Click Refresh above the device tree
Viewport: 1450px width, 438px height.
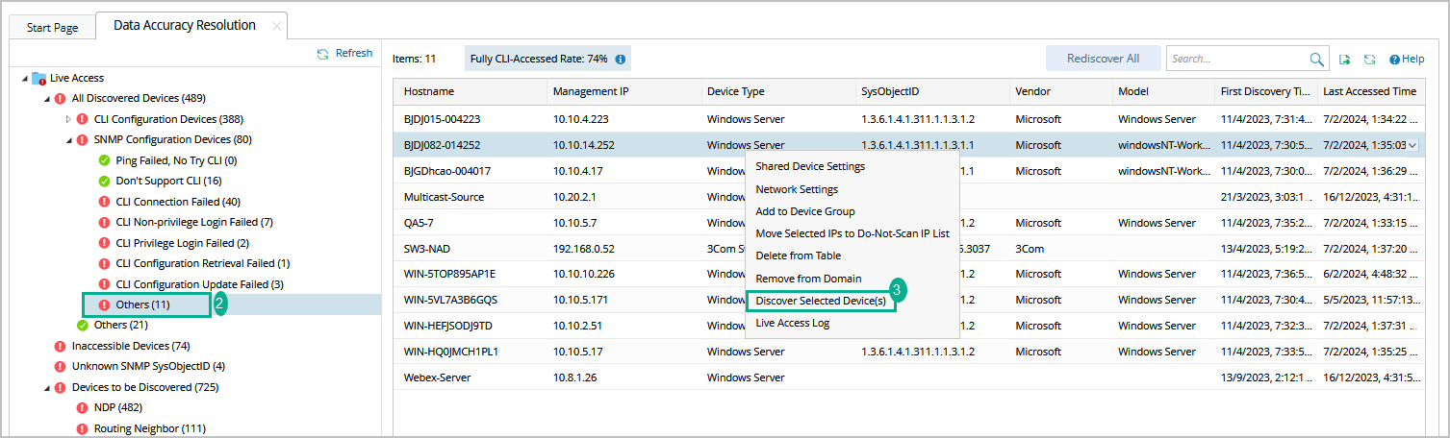point(344,54)
